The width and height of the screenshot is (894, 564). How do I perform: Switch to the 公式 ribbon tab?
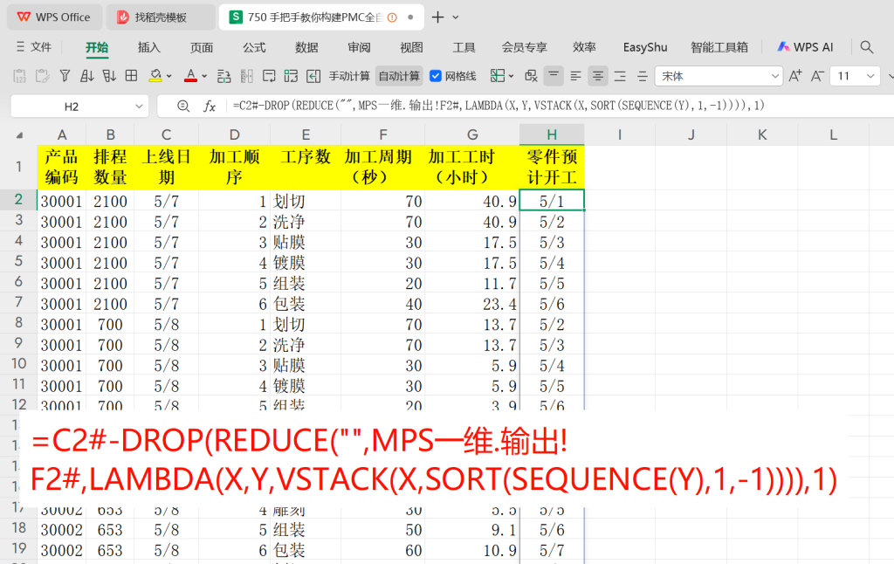coord(254,47)
